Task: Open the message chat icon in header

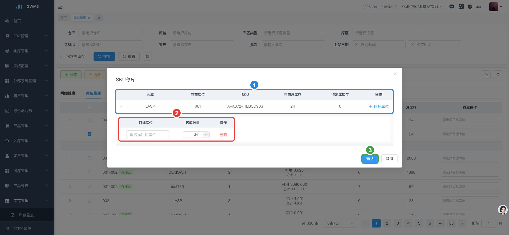Action: 452,7
